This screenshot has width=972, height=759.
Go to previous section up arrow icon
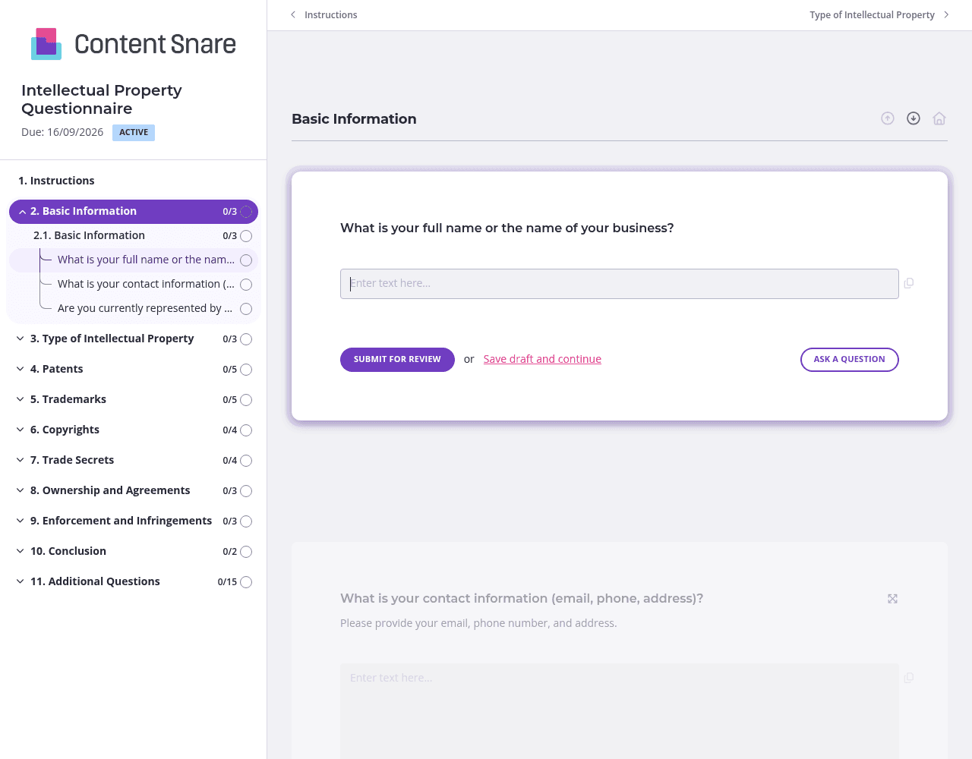[888, 118]
